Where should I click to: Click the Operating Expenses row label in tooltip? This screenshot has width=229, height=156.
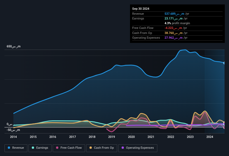[146, 38]
